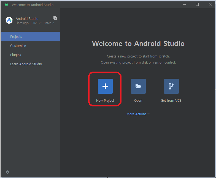Click the copy about-info icon beside Android Studio
Image resolution: width=216 pixels, height=178 pixels.
55,18
